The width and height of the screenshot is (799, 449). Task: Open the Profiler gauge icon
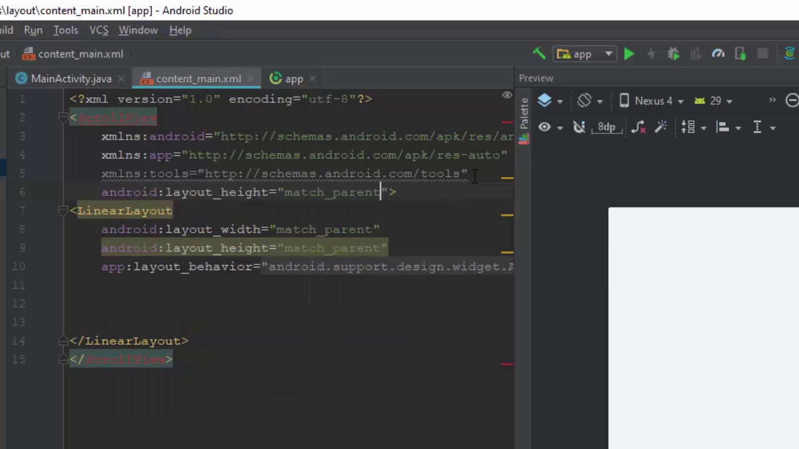(x=718, y=54)
